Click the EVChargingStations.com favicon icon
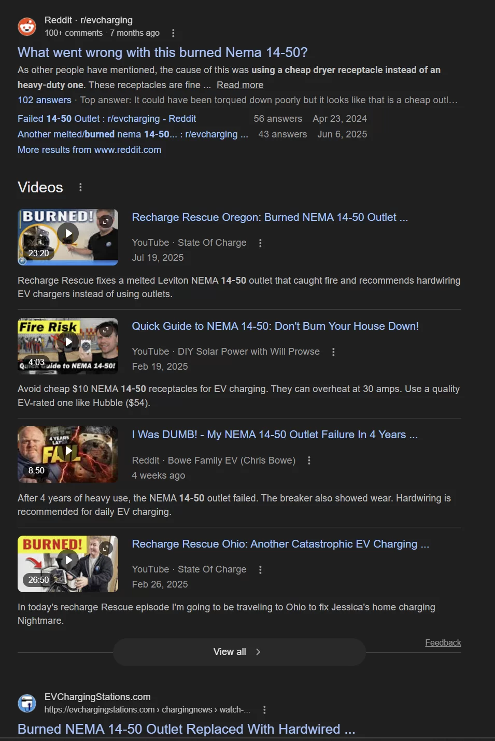This screenshot has height=741, width=495. click(x=27, y=703)
